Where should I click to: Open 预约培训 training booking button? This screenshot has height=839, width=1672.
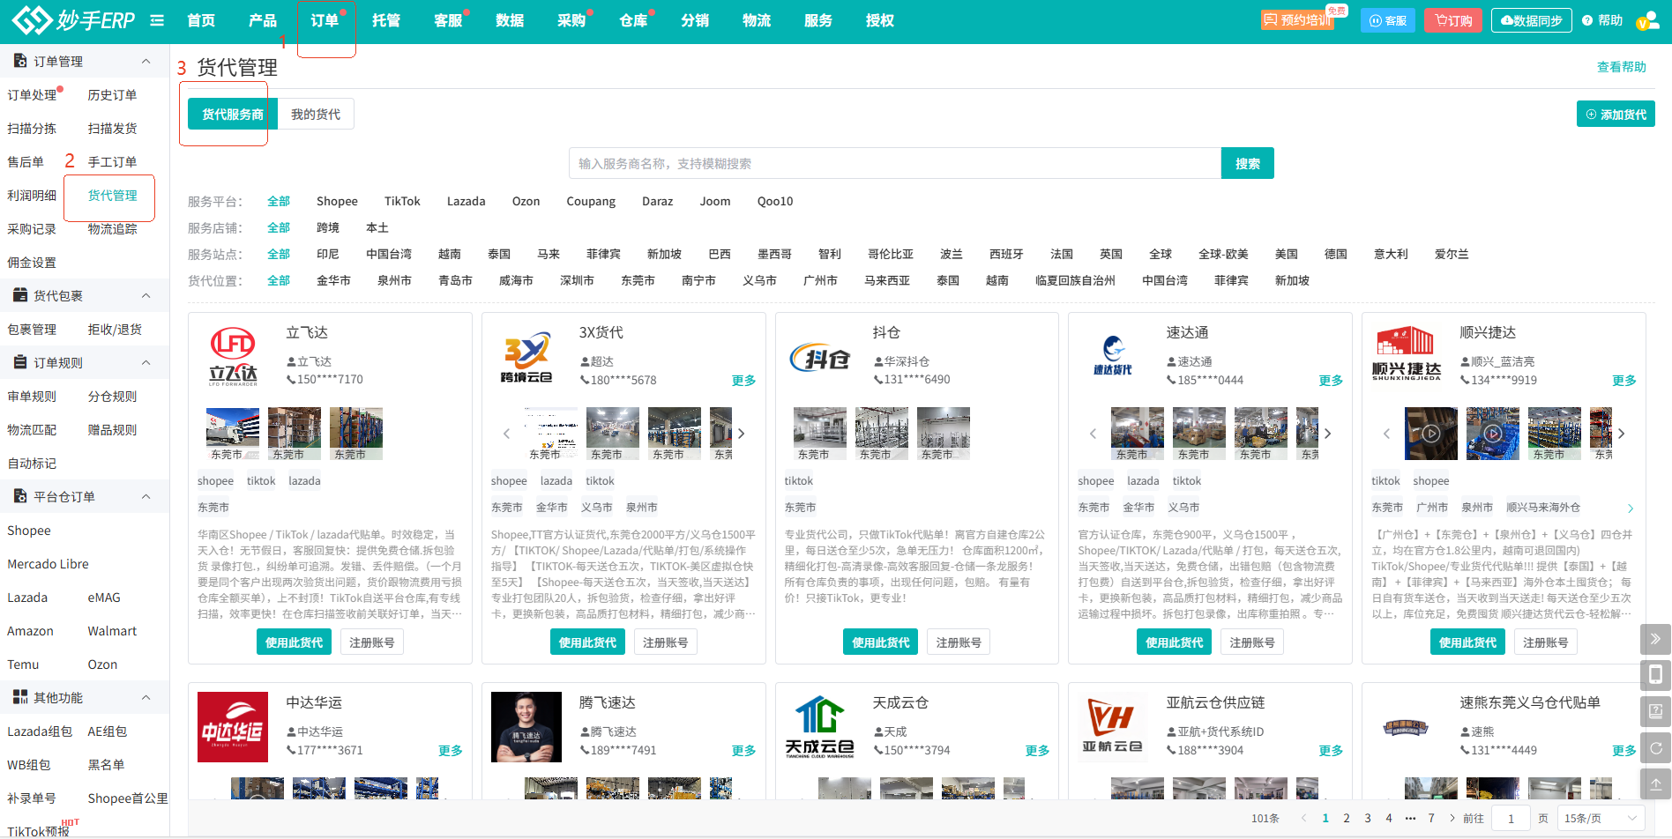tap(1296, 20)
